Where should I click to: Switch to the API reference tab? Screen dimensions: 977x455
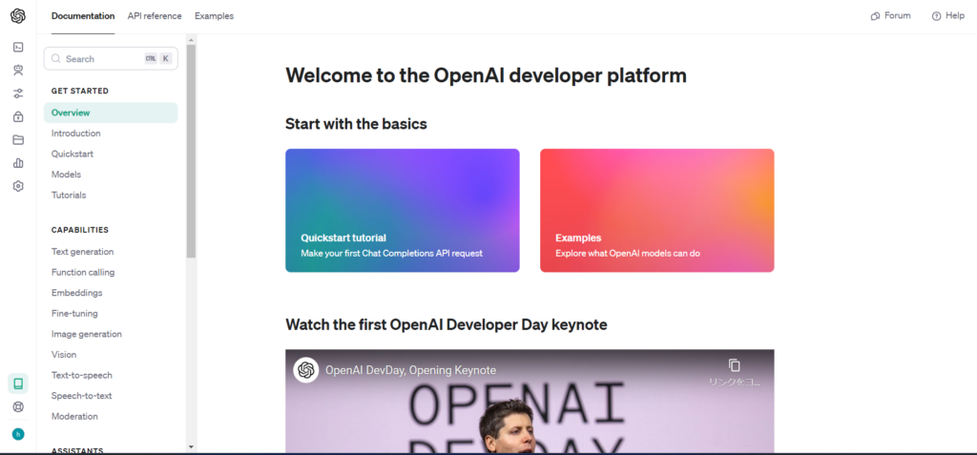coord(155,16)
